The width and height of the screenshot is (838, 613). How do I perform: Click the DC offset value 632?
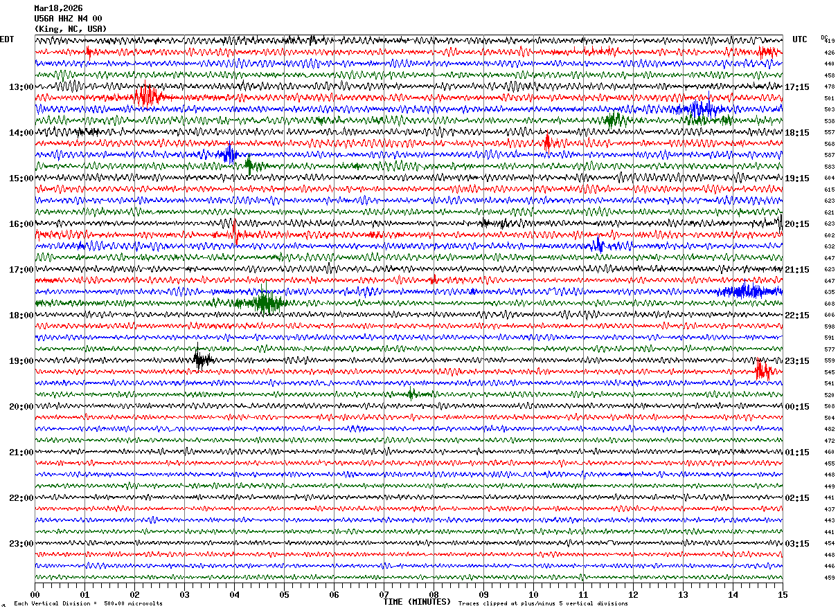tap(829, 247)
